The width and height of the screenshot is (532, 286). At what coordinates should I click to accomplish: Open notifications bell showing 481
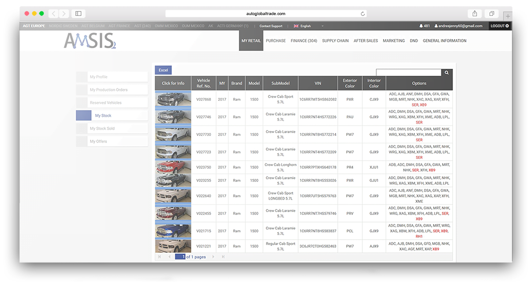point(424,26)
